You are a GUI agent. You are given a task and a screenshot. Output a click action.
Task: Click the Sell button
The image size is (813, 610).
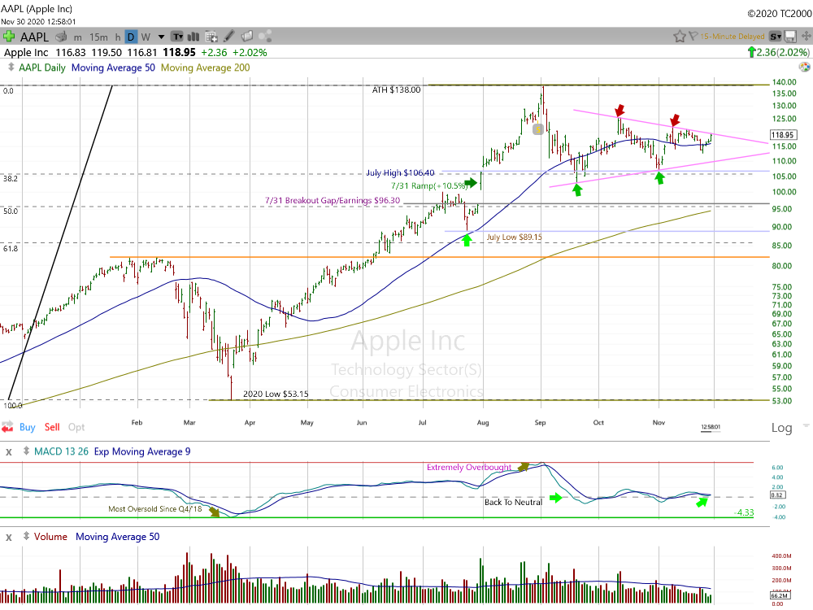click(x=52, y=427)
